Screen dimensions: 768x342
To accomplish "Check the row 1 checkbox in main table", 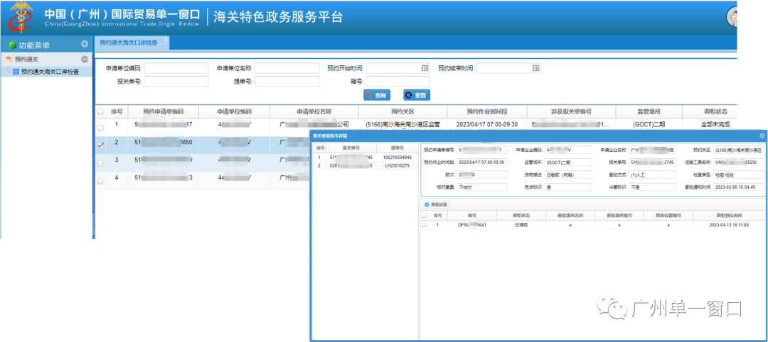I will click(x=100, y=128).
